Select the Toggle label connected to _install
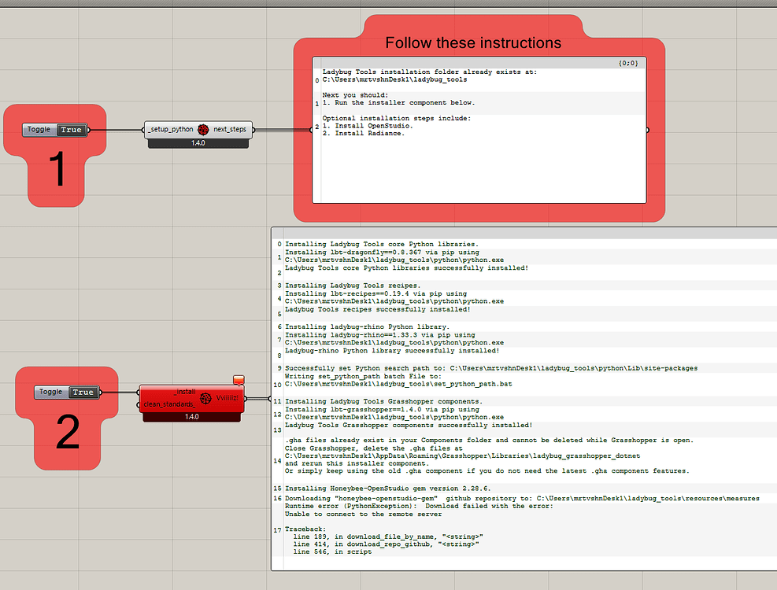The height and width of the screenshot is (590, 777). pos(51,393)
